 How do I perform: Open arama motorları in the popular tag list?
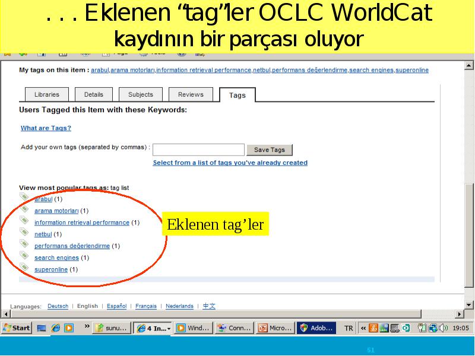tap(56, 211)
